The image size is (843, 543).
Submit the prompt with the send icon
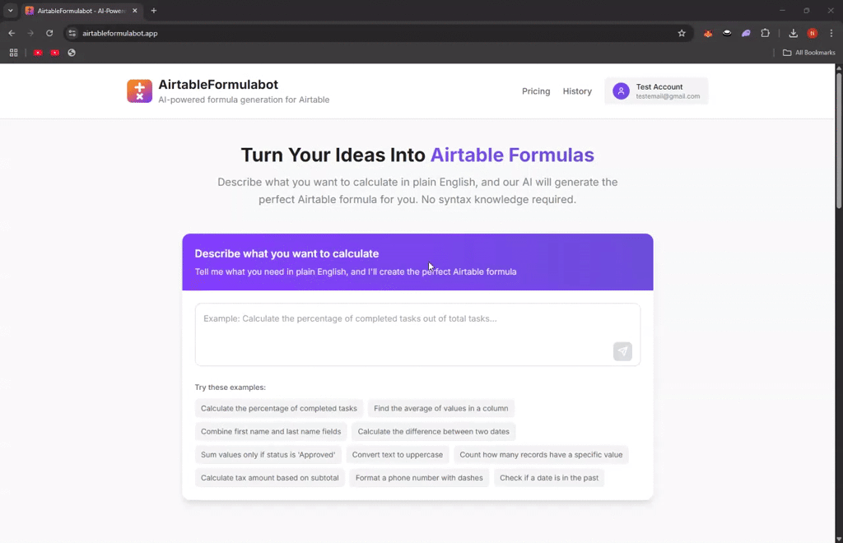coord(622,351)
